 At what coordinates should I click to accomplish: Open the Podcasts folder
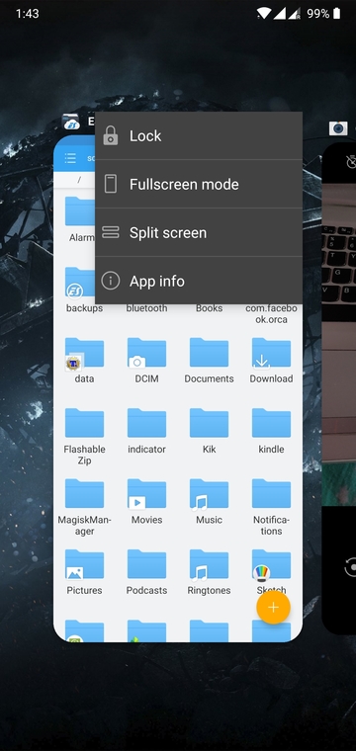click(146, 572)
